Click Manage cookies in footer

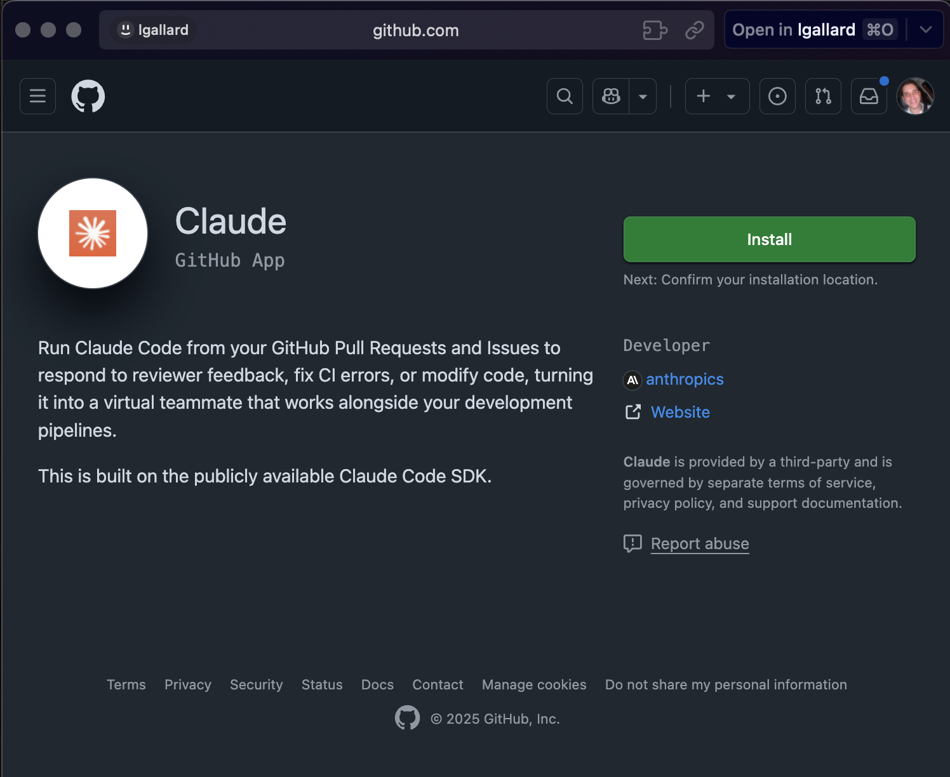tap(534, 684)
